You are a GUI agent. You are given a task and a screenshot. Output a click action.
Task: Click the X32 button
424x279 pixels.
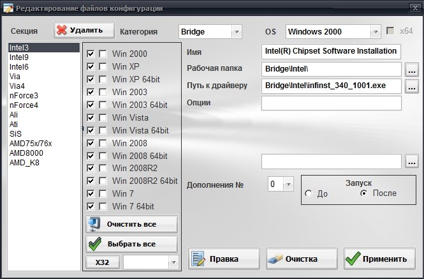point(103,262)
